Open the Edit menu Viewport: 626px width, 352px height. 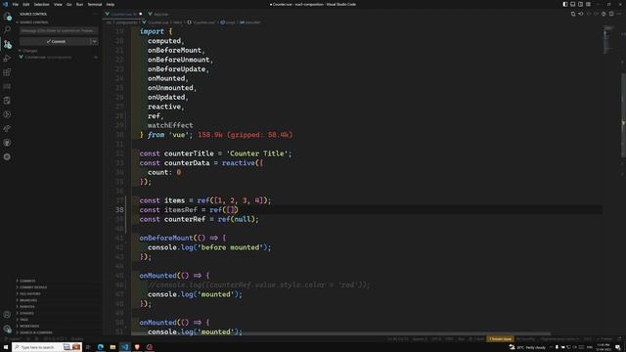pos(26,4)
